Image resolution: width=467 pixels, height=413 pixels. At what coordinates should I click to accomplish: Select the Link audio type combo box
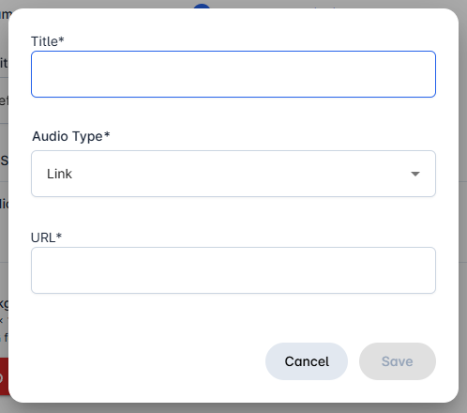pyautogui.click(x=233, y=174)
